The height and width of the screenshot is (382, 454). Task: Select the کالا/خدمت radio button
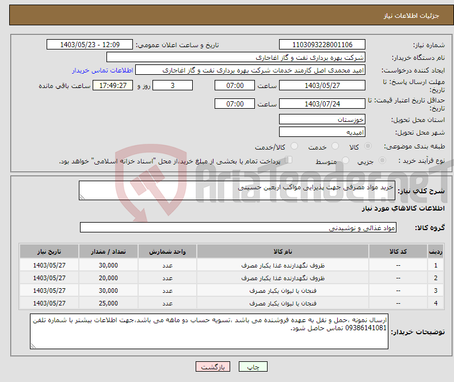coord(294,146)
